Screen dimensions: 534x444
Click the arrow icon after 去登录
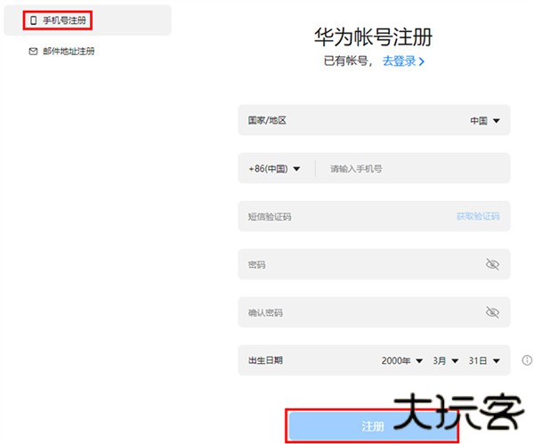[422, 61]
